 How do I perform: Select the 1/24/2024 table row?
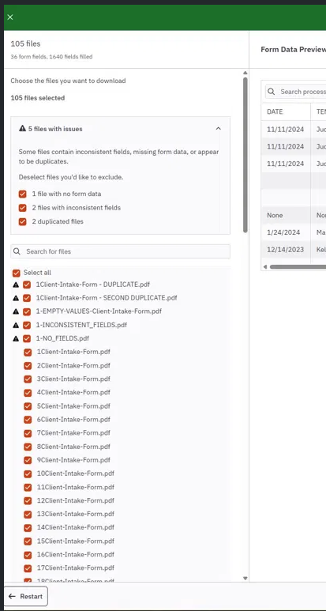294,232
